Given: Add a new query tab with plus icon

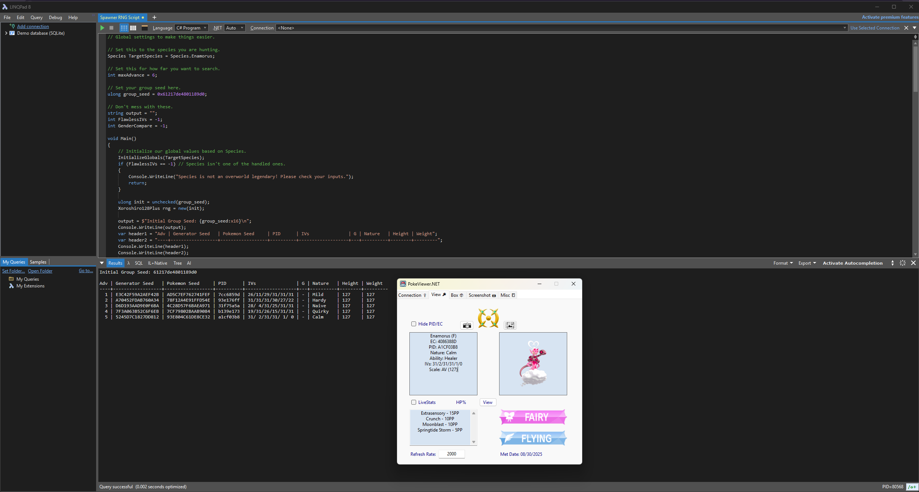Looking at the screenshot, I should 154,18.
